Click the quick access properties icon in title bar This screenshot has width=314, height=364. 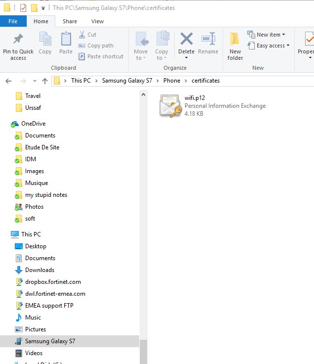coord(23,8)
